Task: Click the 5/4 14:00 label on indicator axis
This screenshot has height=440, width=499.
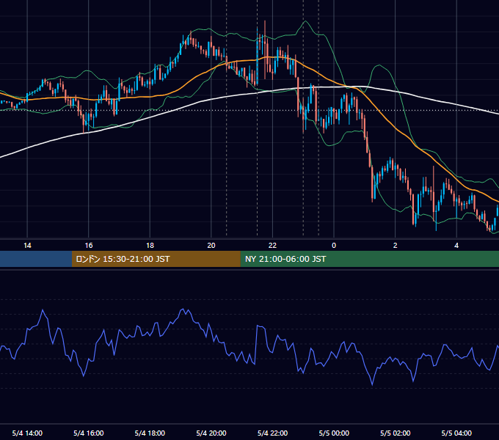Action: tap(27, 433)
